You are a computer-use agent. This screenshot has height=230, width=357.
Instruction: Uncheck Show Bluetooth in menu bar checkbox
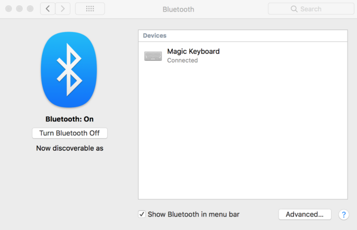point(142,214)
